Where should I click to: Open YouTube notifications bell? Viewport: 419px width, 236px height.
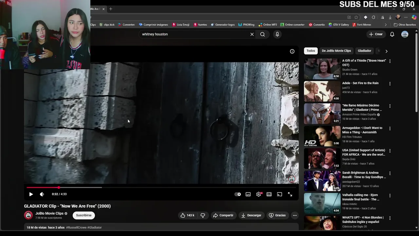pos(392,34)
